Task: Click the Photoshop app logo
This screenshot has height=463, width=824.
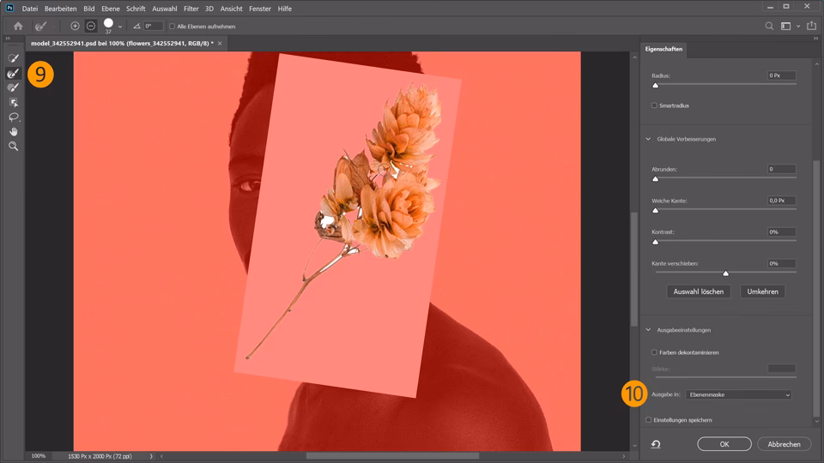Action: pos(9,9)
